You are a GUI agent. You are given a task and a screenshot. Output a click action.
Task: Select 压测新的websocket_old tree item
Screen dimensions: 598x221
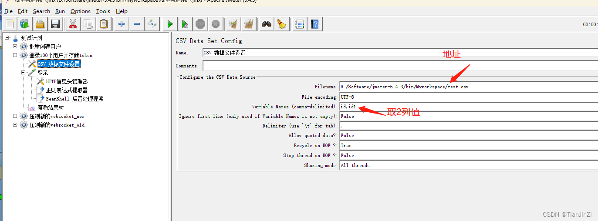pos(57,125)
